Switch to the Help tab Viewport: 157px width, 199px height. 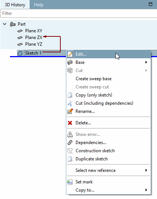39,5
